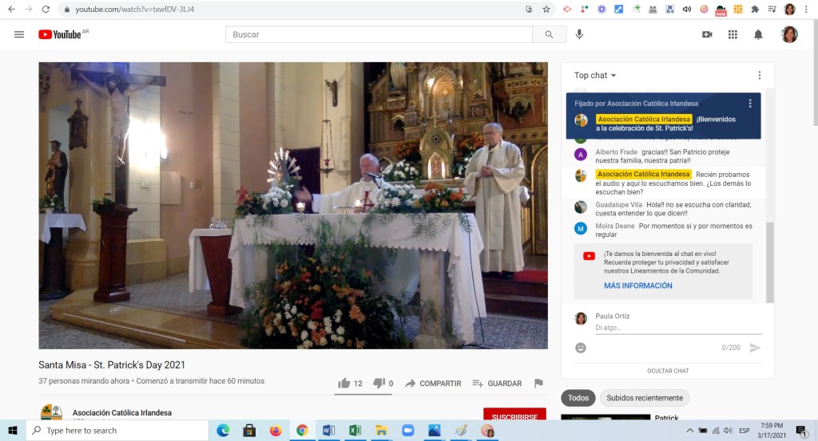Select the Subidos recientemente chip
Image resolution: width=818 pixels, height=441 pixels.
click(x=644, y=398)
